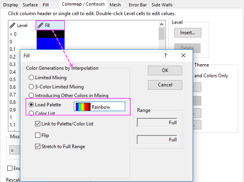Click the pencil icon beside the Fill header
Viewport: 244px width, 182px height.
40,25
